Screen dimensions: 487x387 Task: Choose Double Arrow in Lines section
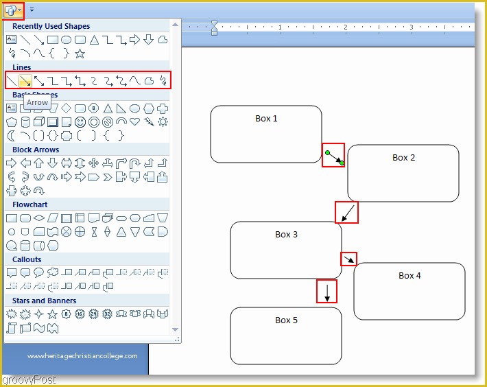(39, 81)
